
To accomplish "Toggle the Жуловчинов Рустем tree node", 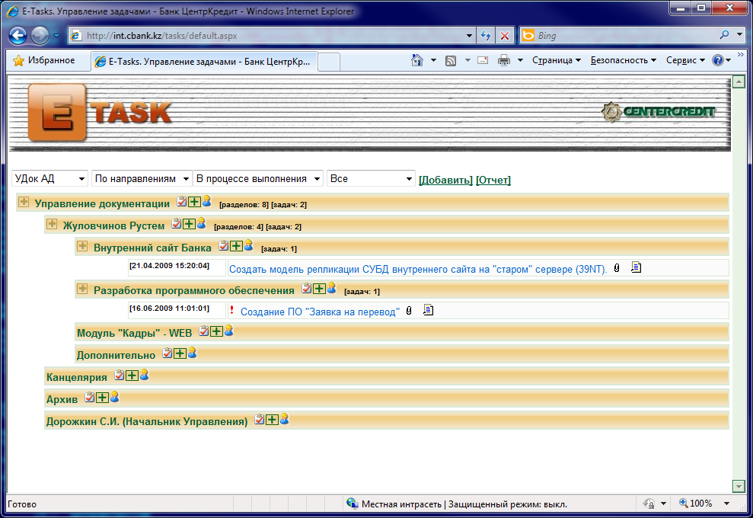I will tap(52, 225).
